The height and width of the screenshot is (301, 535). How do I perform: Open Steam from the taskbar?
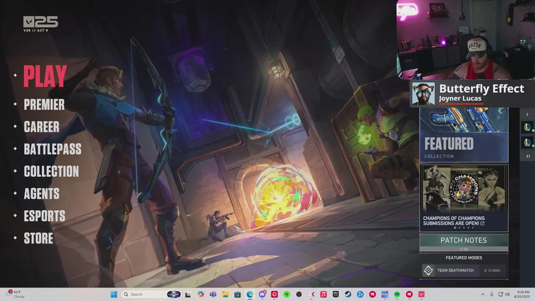348,294
